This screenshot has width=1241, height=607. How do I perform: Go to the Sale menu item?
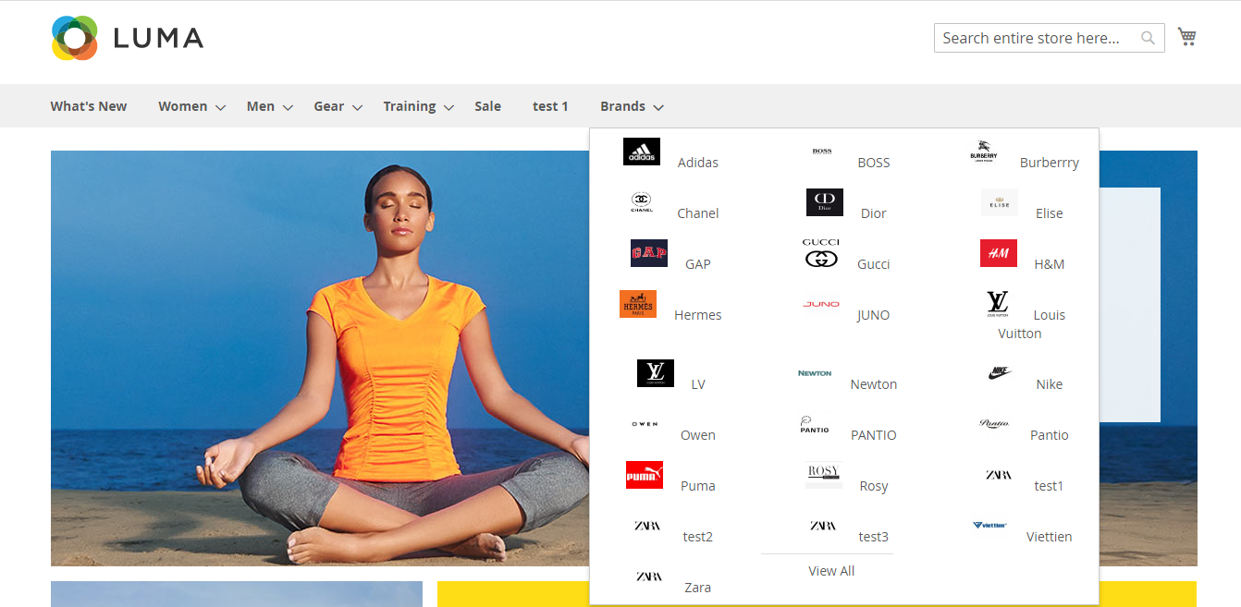487,106
